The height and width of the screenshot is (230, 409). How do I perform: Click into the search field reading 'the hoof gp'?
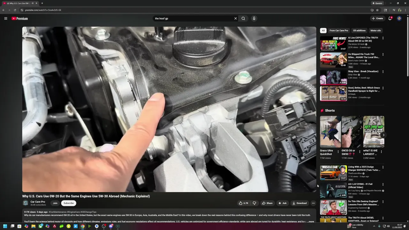pyautogui.click(x=193, y=19)
